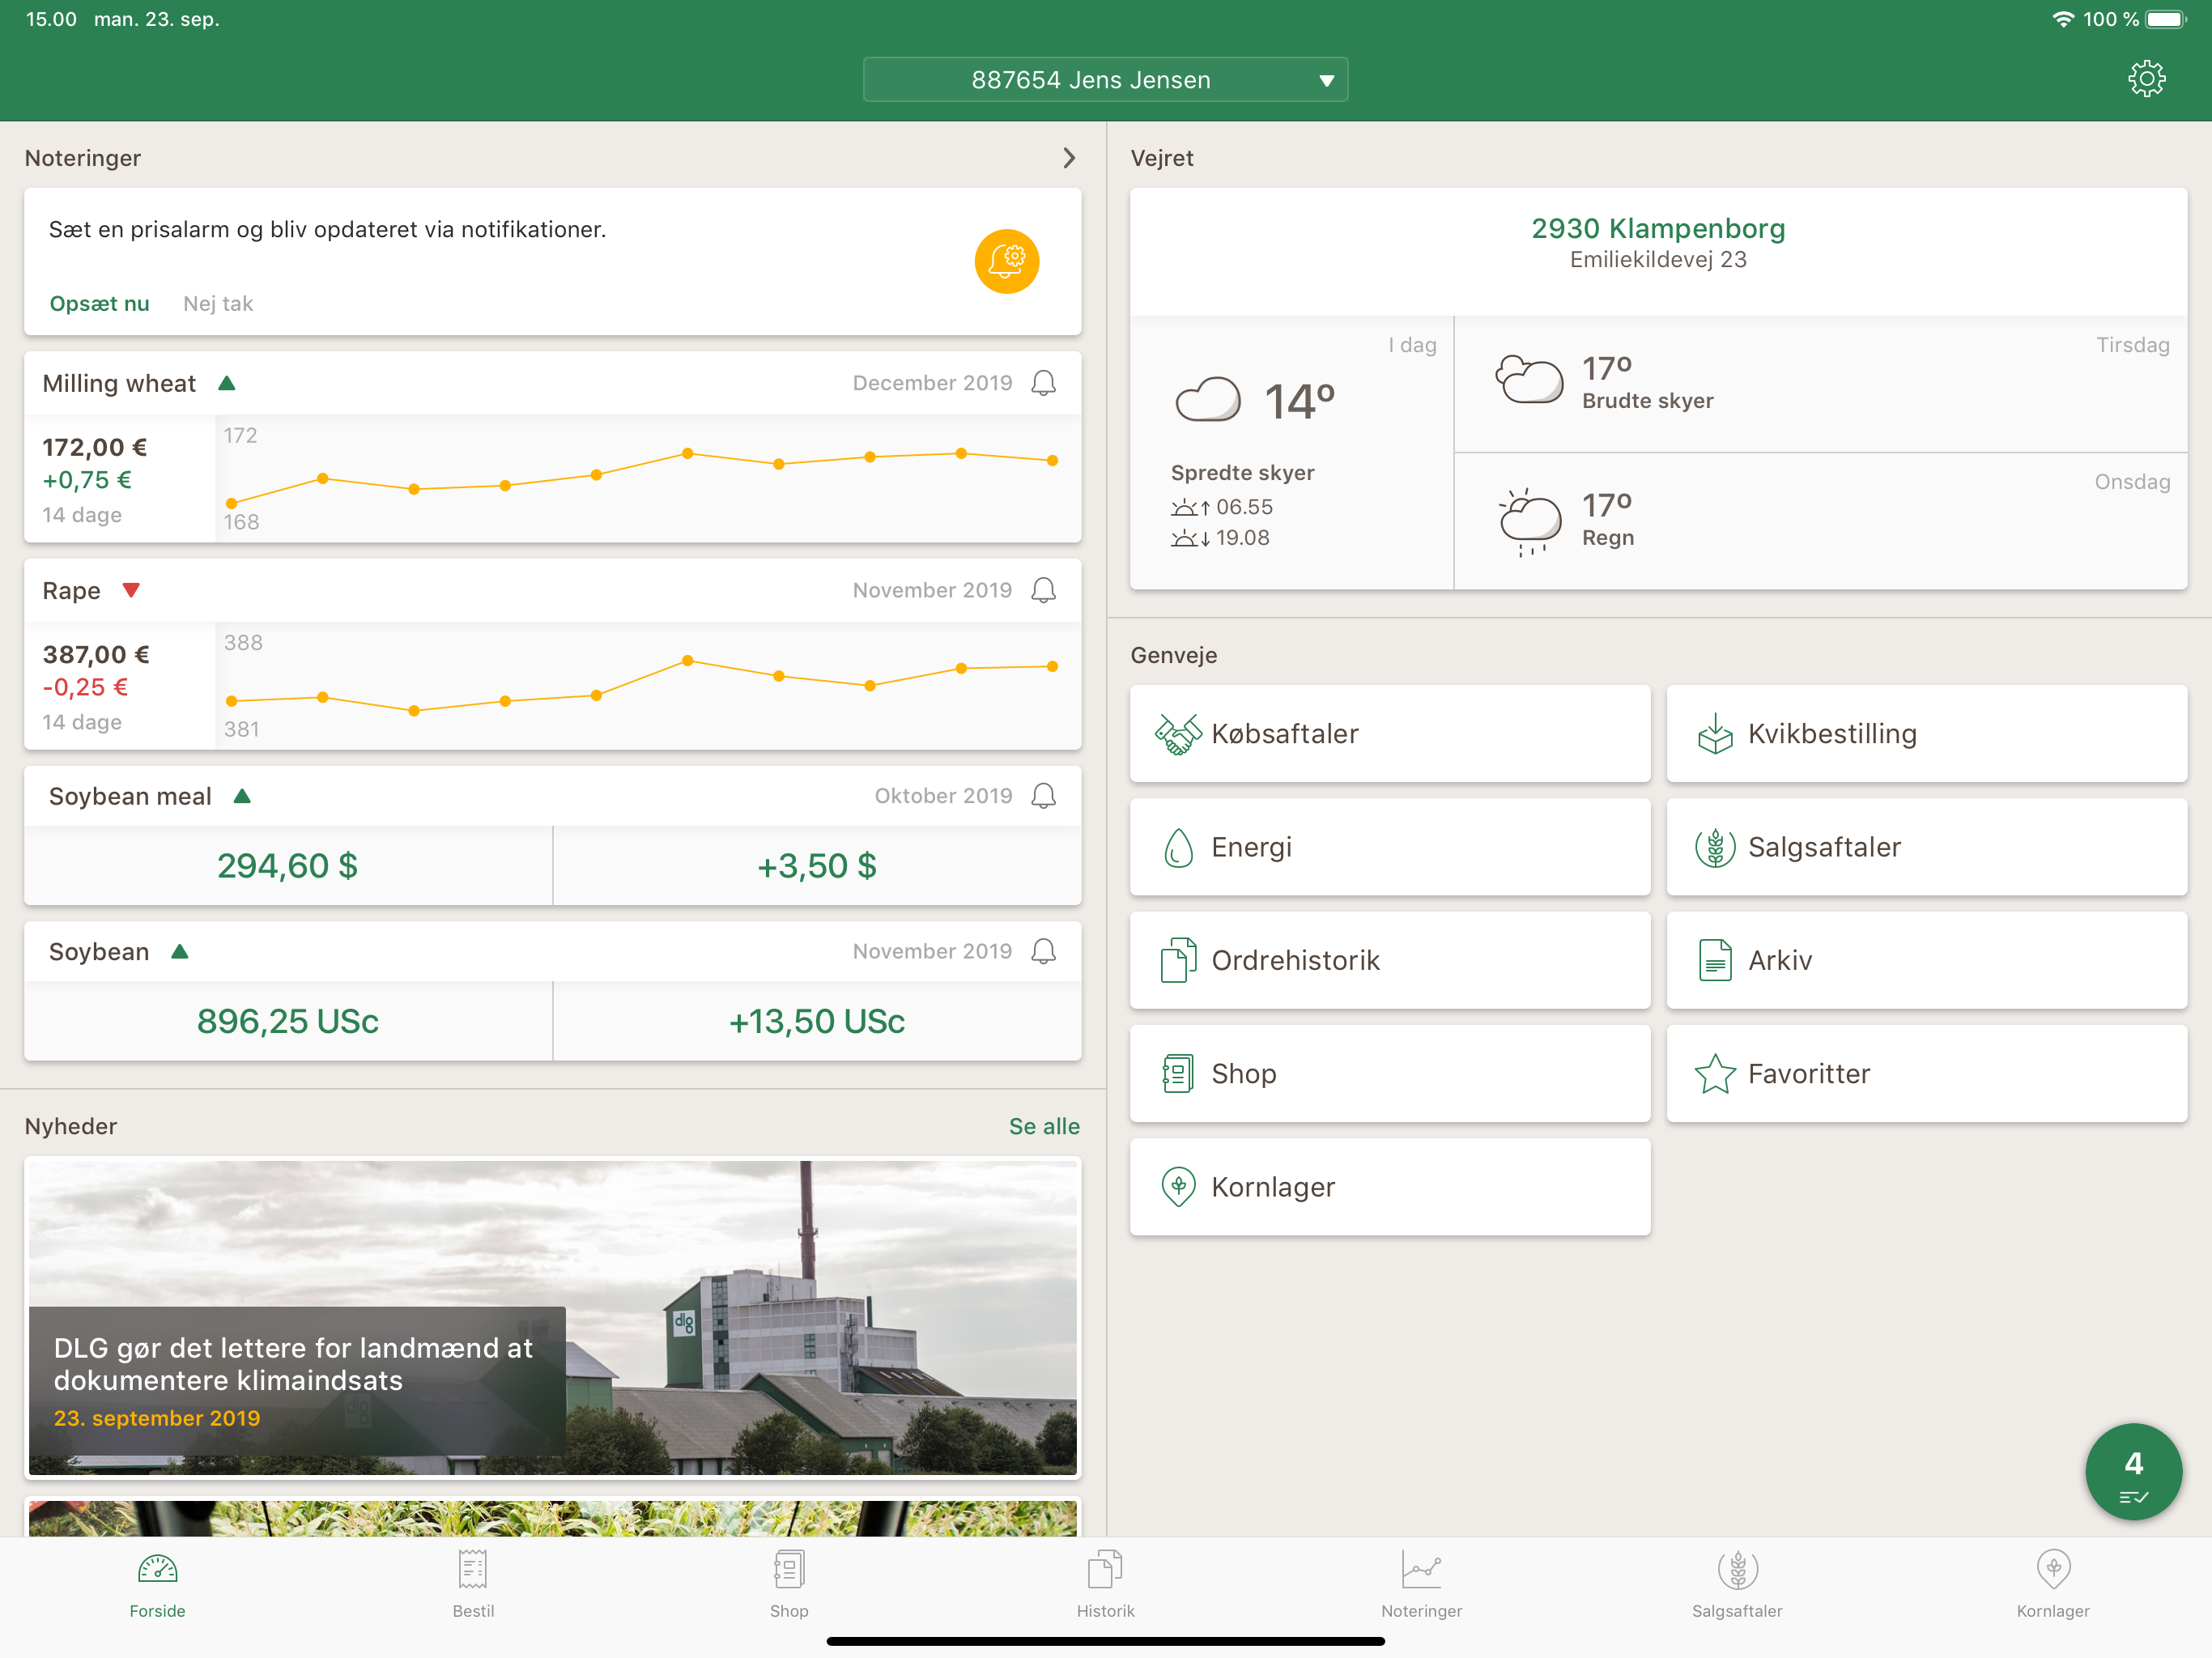The image size is (2212, 1658).
Task: Tap the green floating checklist button showing 4
Action: point(2132,1471)
